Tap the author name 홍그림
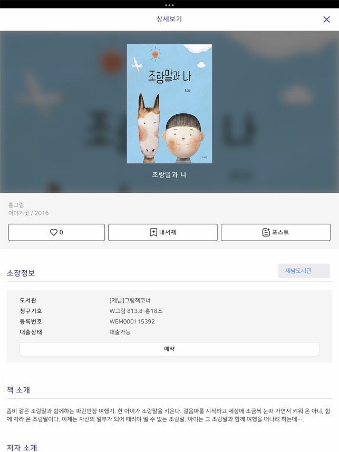 click(16, 205)
